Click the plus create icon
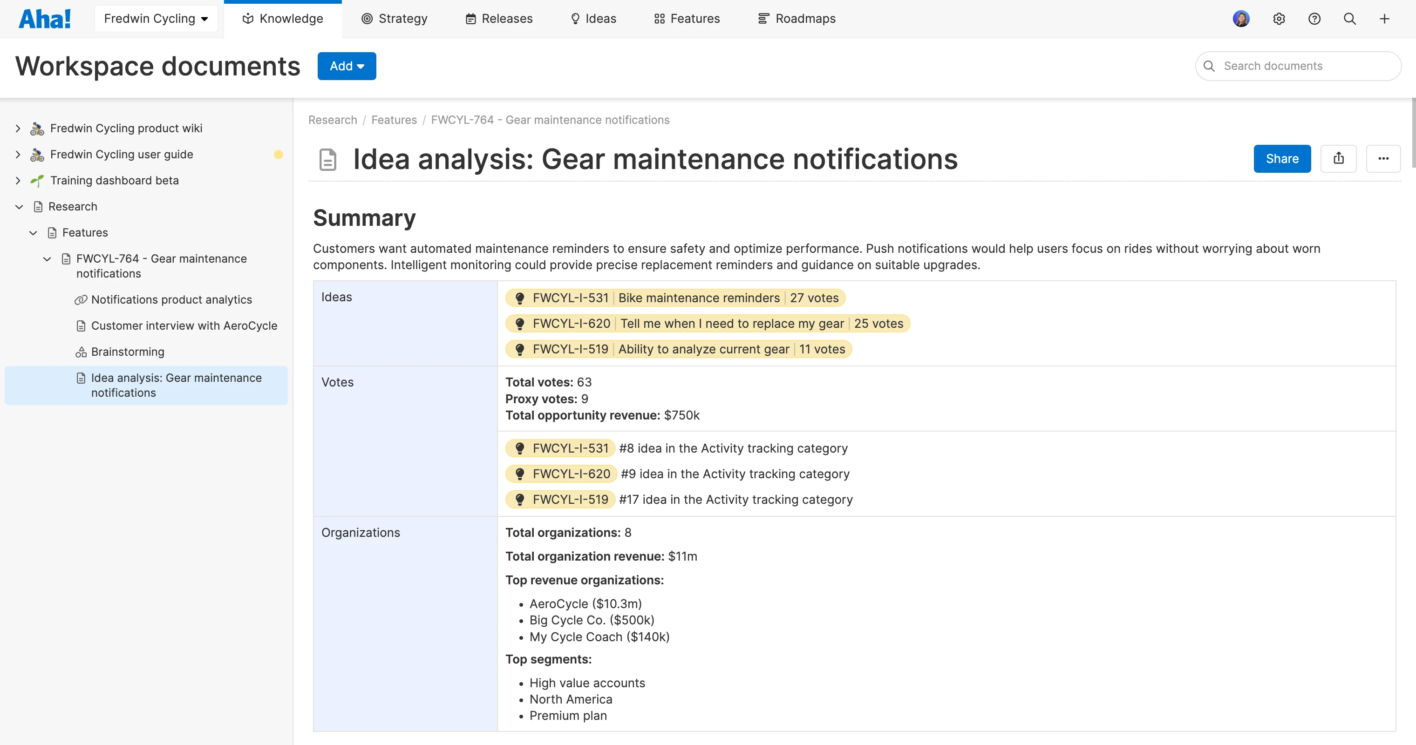This screenshot has width=1416, height=745. [x=1384, y=19]
